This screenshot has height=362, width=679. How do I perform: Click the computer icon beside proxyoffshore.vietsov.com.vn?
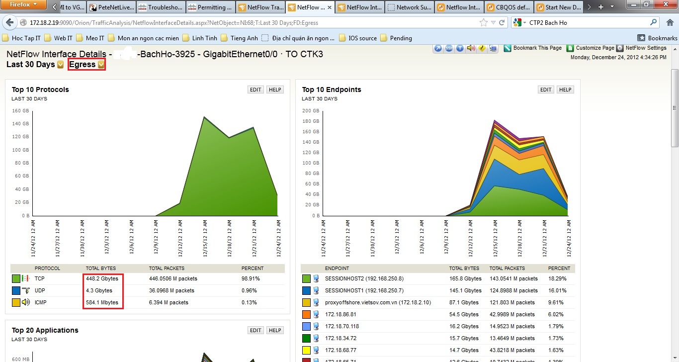pos(316,302)
